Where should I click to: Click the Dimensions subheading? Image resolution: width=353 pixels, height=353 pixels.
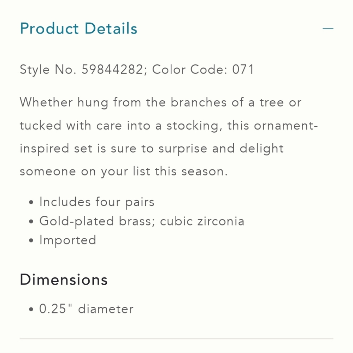click(64, 280)
